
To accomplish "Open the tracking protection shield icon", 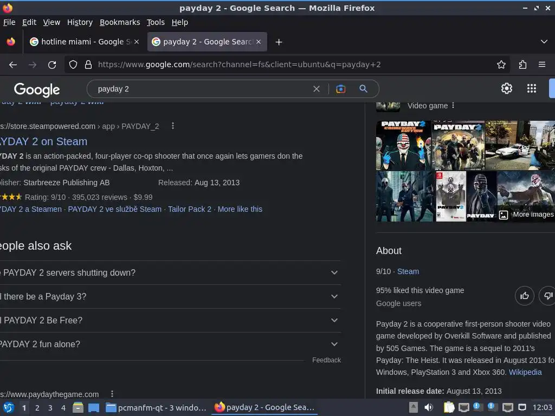I will click(73, 64).
